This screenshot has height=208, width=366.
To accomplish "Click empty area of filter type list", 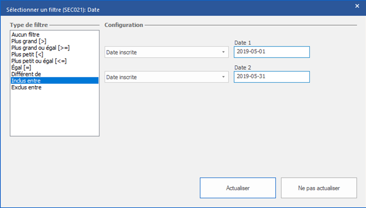I will 54,115.
